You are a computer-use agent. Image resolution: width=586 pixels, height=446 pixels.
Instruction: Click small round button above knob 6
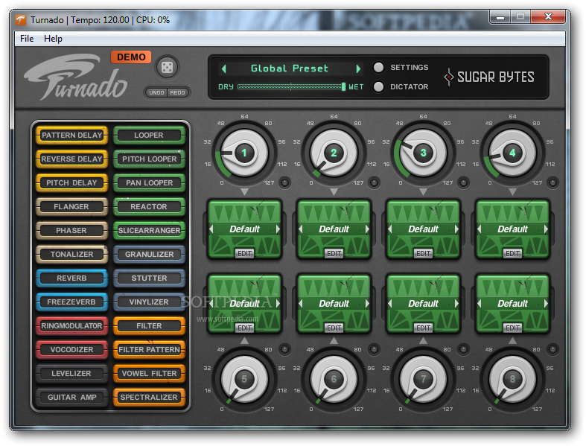[x=374, y=349]
